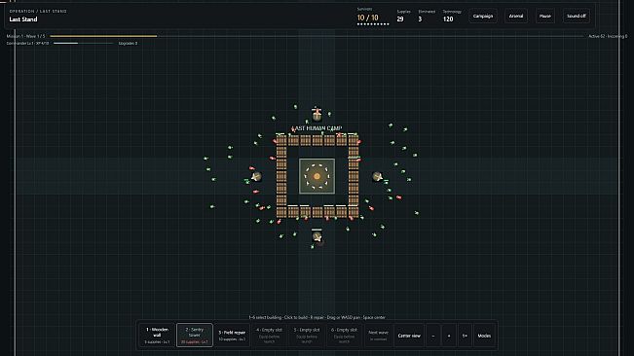Click empty build slot 6

pos(344,336)
